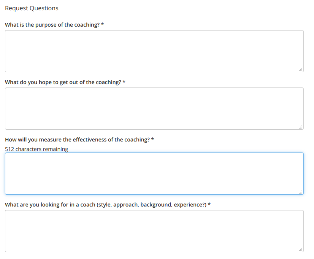
Task: Click required asterisk after purpose question
Action: point(103,25)
